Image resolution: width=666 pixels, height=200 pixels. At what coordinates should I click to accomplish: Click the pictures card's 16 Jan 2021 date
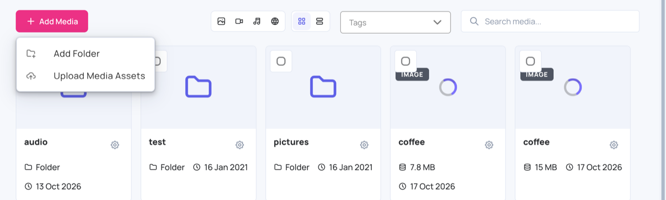coord(351,167)
